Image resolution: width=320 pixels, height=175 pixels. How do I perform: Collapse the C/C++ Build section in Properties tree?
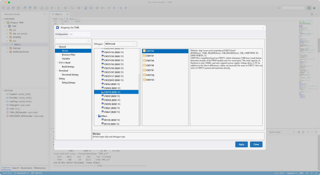click(x=57, y=63)
